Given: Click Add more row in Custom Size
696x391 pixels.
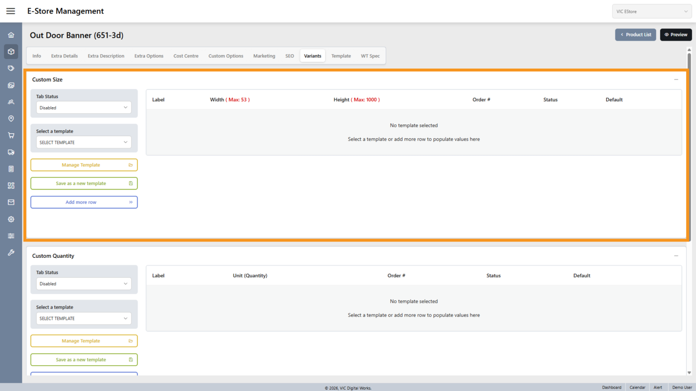Looking at the screenshot, I should (x=84, y=202).
